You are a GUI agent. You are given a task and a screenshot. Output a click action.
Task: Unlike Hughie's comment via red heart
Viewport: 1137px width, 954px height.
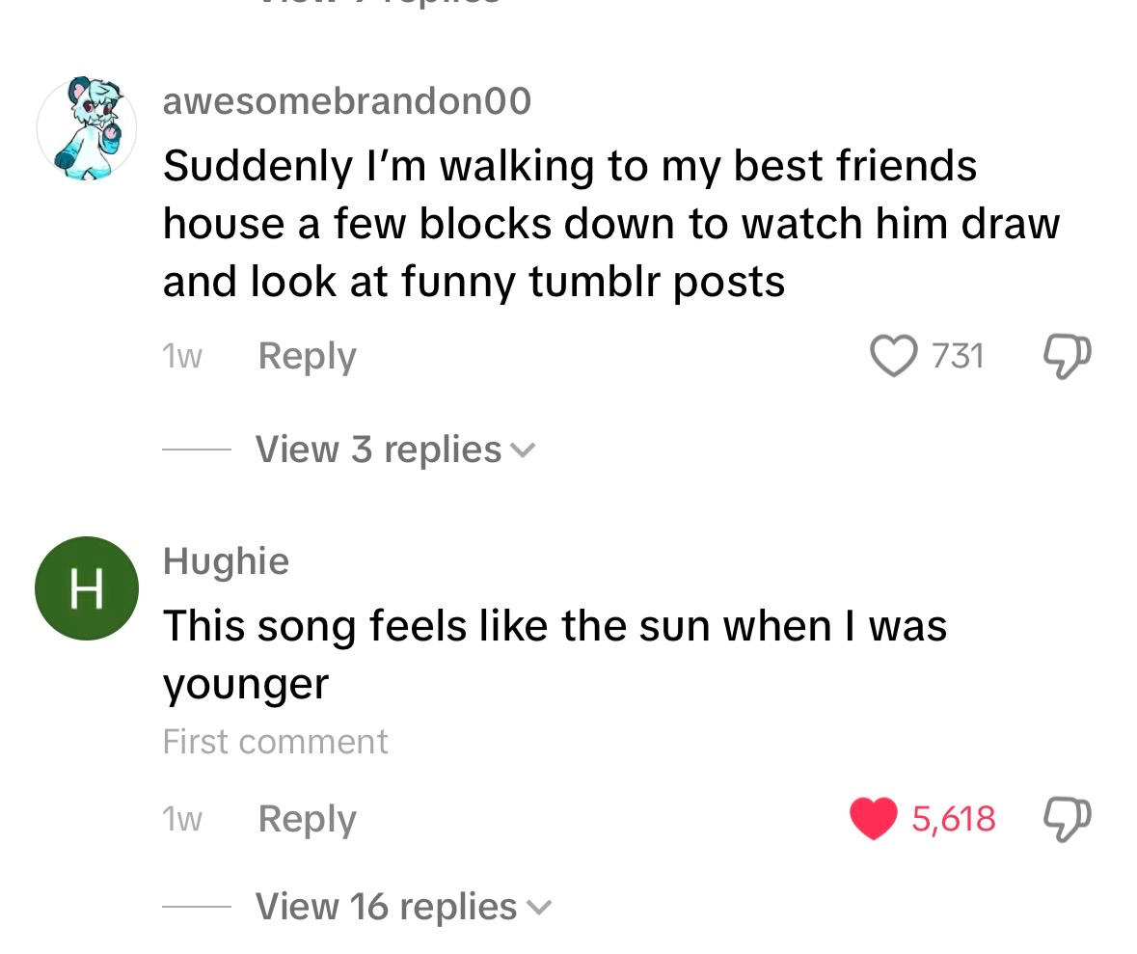click(x=873, y=819)
